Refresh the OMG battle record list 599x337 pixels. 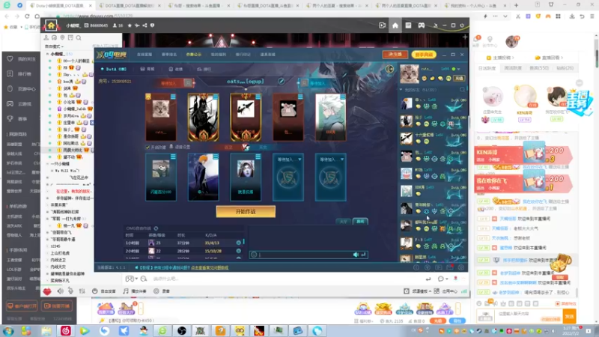[x=156, y=228]
